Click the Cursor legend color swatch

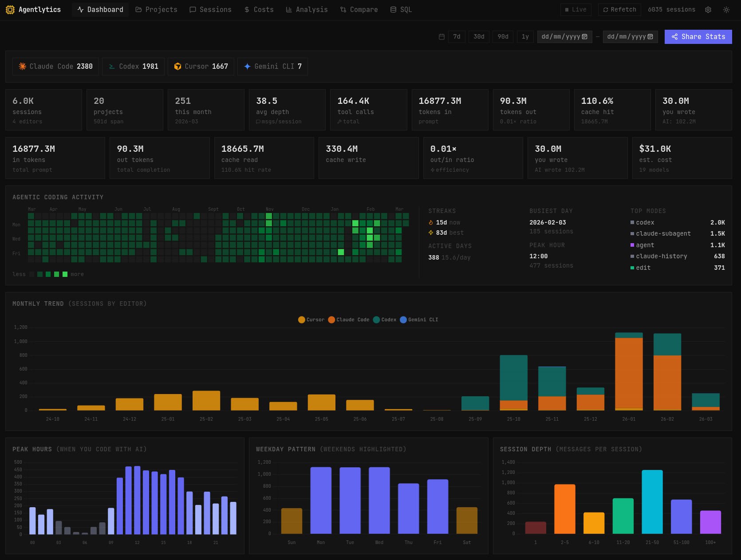tap(302, 319)
